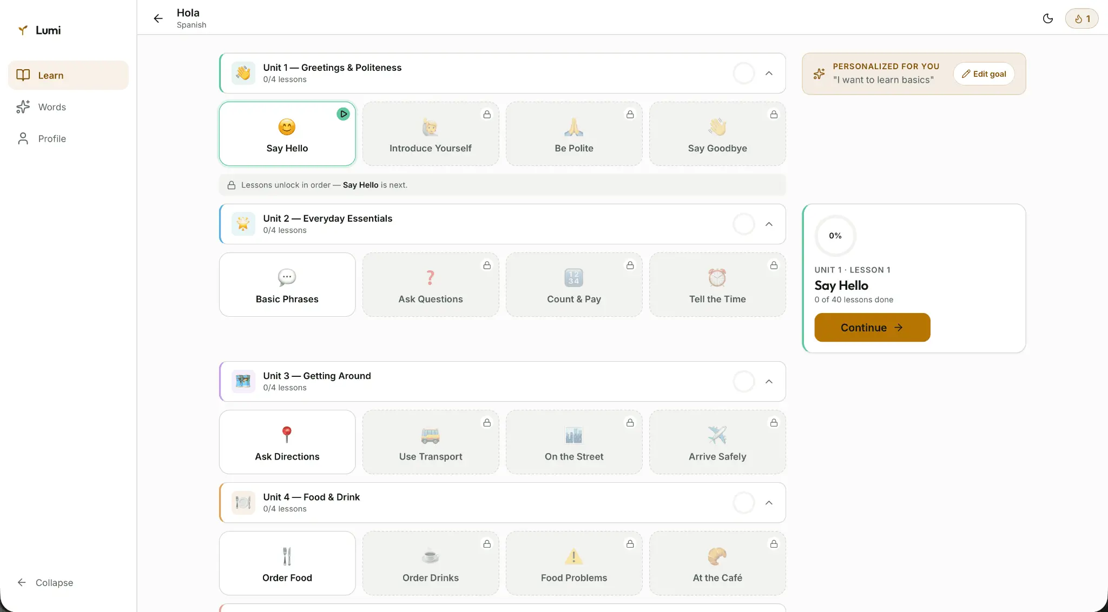Screen dimensions: 1108x612
Task: Select the Arrive Safely locked lesson
Action: (x=717, y=442)
